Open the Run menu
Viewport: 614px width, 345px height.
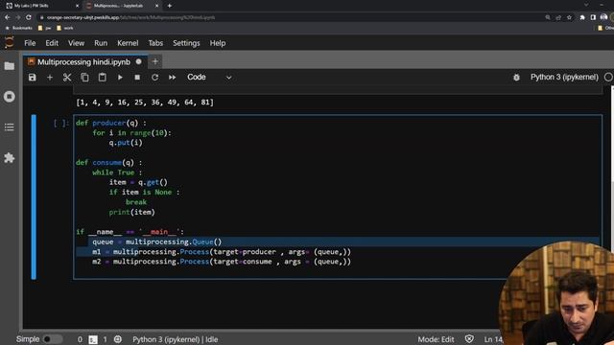click(x=101, y=43)
